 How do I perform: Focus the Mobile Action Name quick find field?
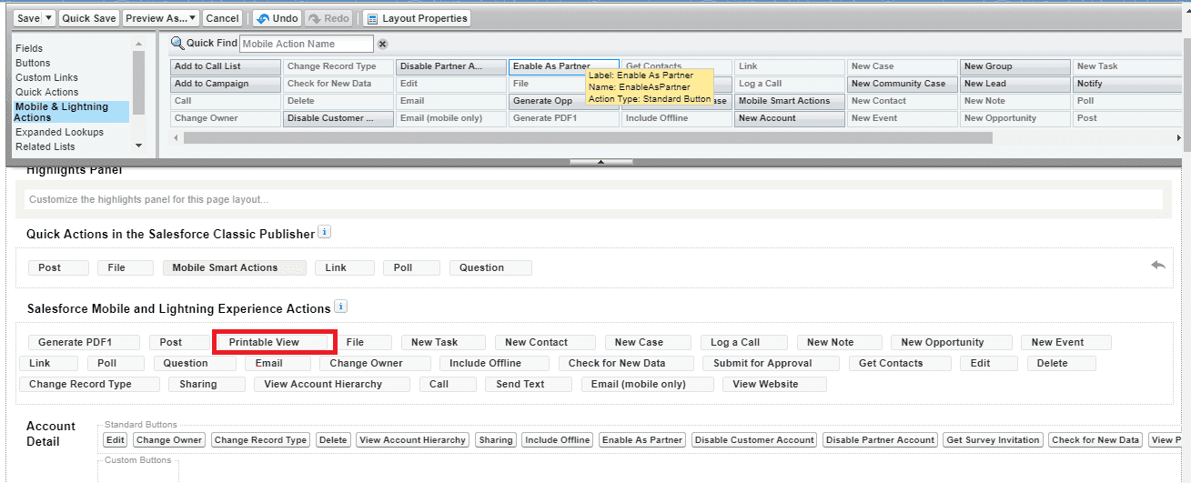[x=307, y=44]
